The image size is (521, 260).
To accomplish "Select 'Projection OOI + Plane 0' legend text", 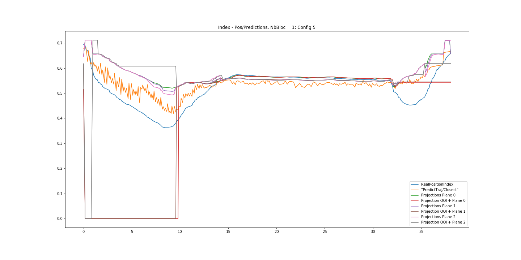I will [x=443, y=200].
